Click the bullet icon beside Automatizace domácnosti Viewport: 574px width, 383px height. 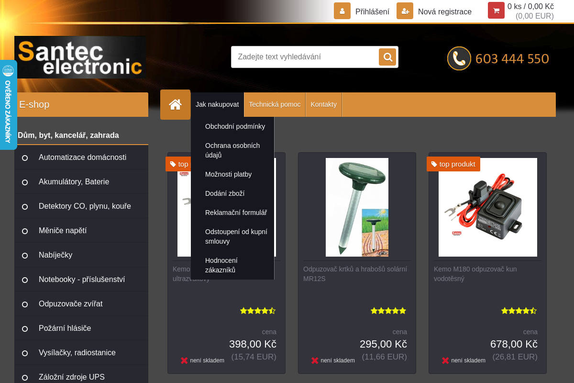pos(25,158)
